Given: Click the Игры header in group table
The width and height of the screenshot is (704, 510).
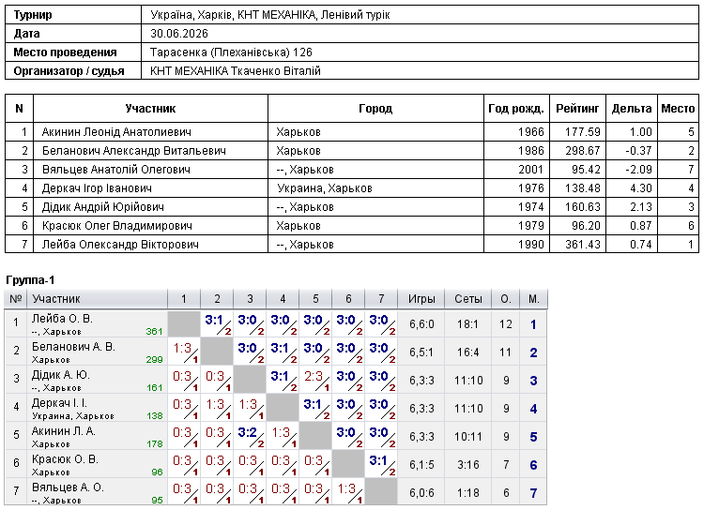Looking at the screenshot, I should pyautogui.click(x=421, y=299).
